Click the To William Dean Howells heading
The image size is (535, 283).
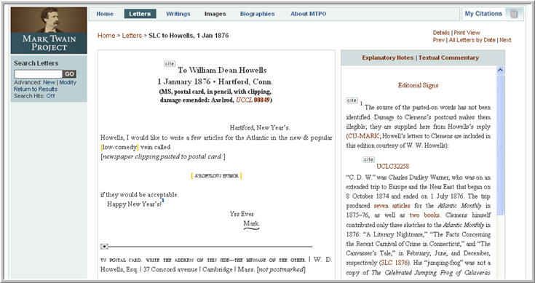click(222, 71)
